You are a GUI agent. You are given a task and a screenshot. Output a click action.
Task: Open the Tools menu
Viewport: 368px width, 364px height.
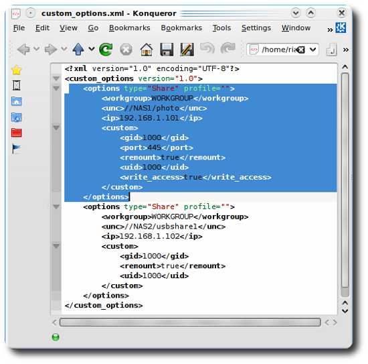pyautogui.click(x=221, y=27)
